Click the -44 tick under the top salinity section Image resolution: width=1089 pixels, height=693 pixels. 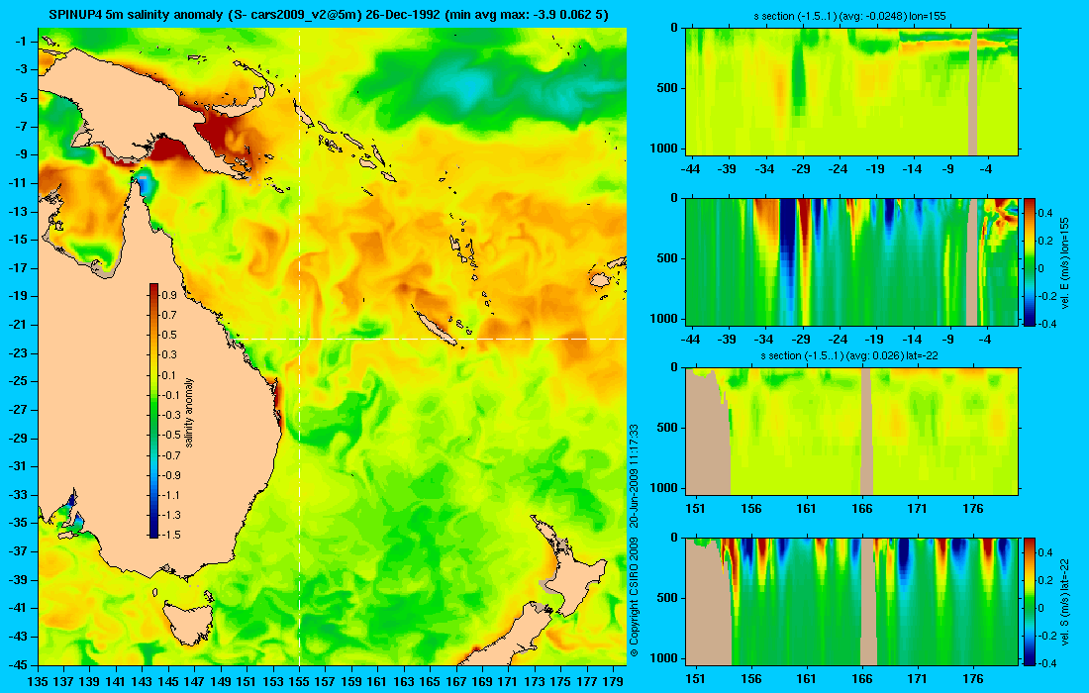(690, 168)
